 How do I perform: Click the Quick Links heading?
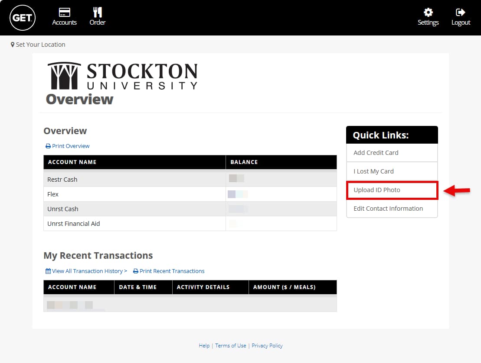tap(381, 135)
